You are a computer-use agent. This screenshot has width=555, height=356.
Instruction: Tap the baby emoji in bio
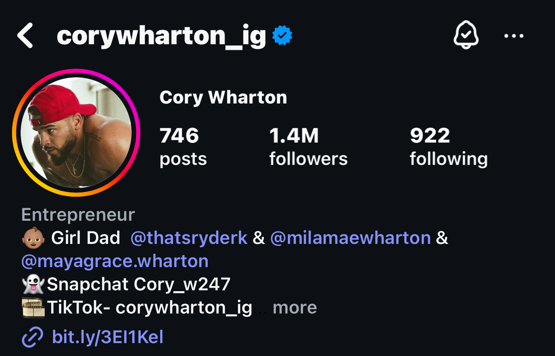[x=33, y=238]
